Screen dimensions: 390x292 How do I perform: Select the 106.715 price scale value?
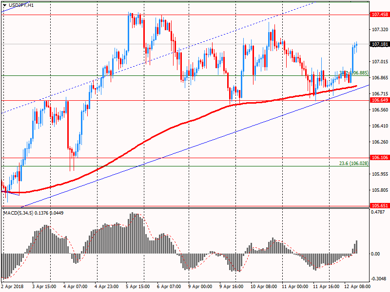pyautogui.click(x=380, y=93)
